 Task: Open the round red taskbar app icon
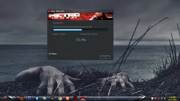click(x=75, y=98)
